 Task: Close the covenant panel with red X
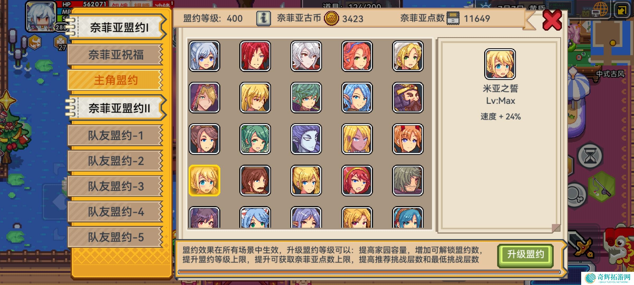pyautogui.click(x=552, y=20)
